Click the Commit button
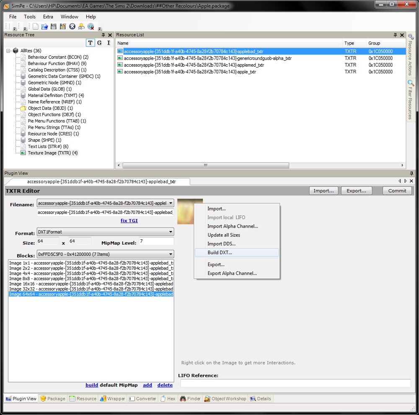The image size is (419, 415). pos(397,191)
